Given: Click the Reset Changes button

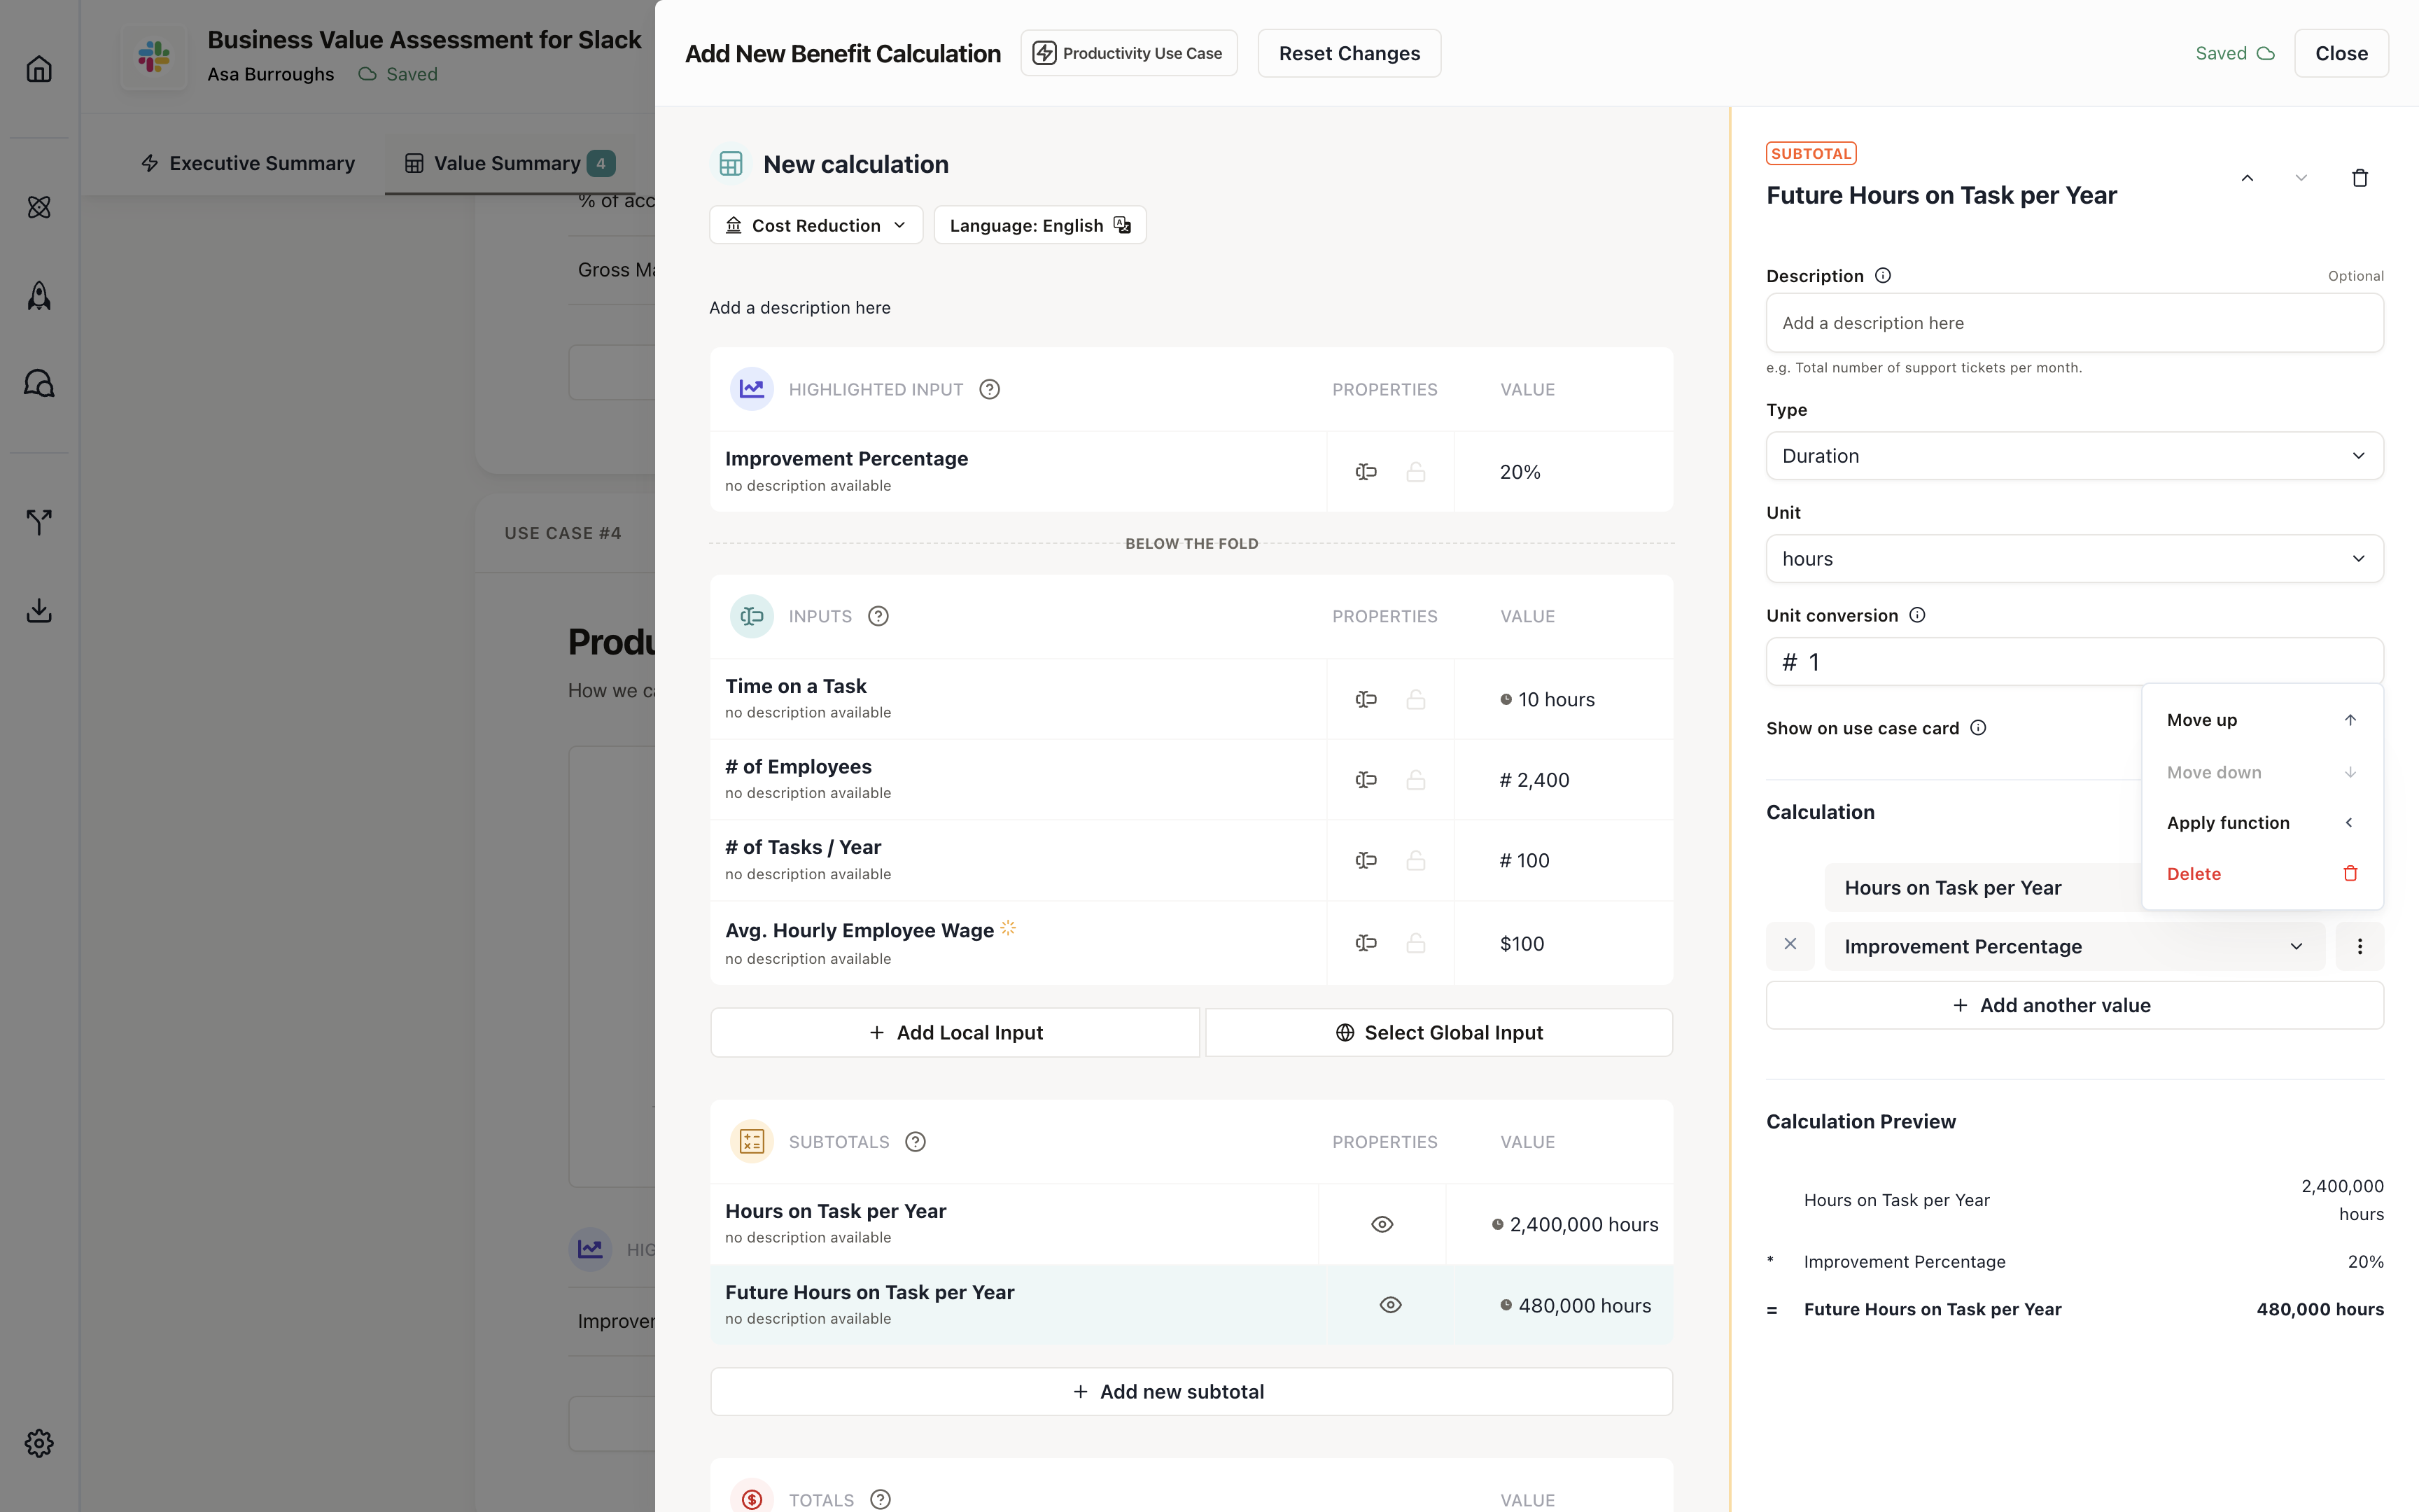Looking at the screenshot, I should coord(1349,53).
